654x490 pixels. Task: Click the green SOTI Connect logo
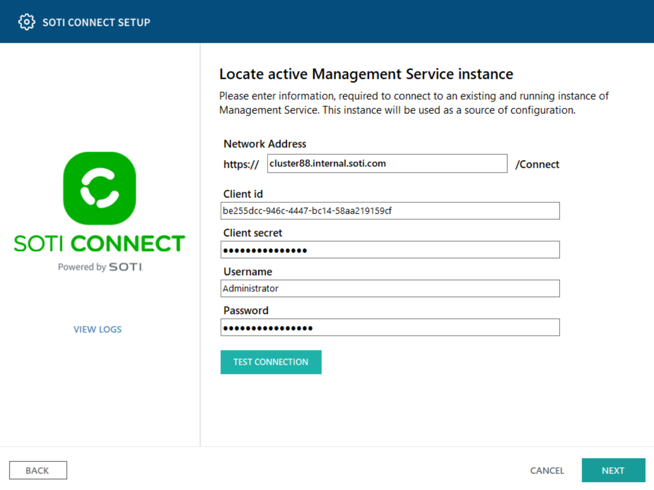point(99,188)
